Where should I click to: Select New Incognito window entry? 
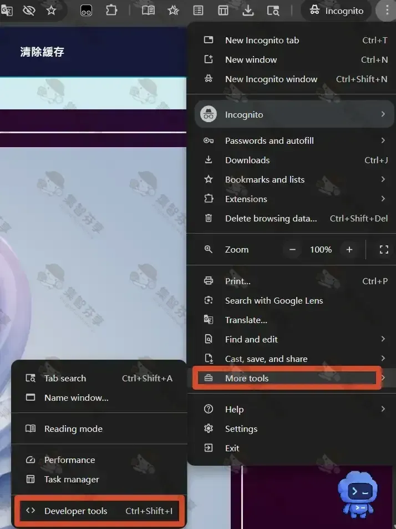coord(291,79)
